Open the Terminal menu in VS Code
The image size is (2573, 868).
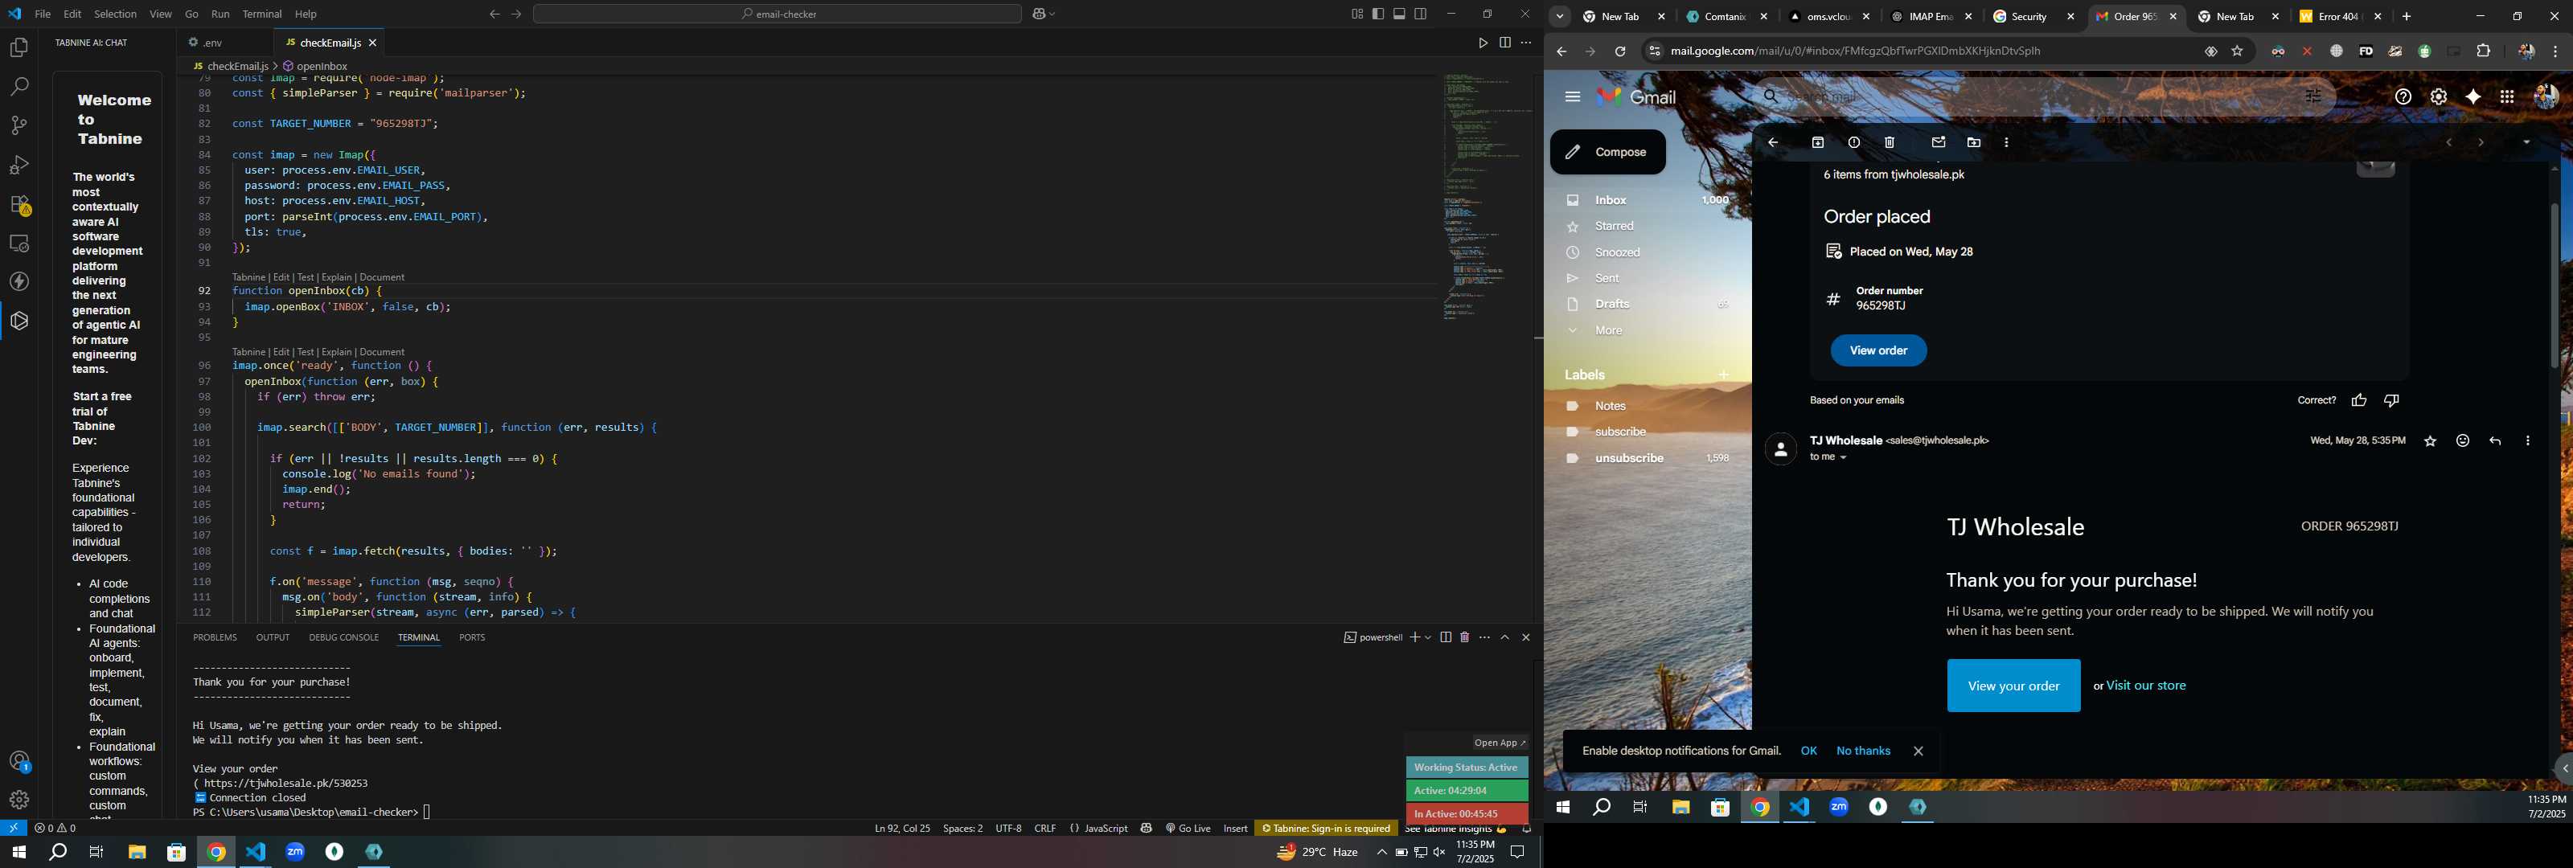coord(261,14)
